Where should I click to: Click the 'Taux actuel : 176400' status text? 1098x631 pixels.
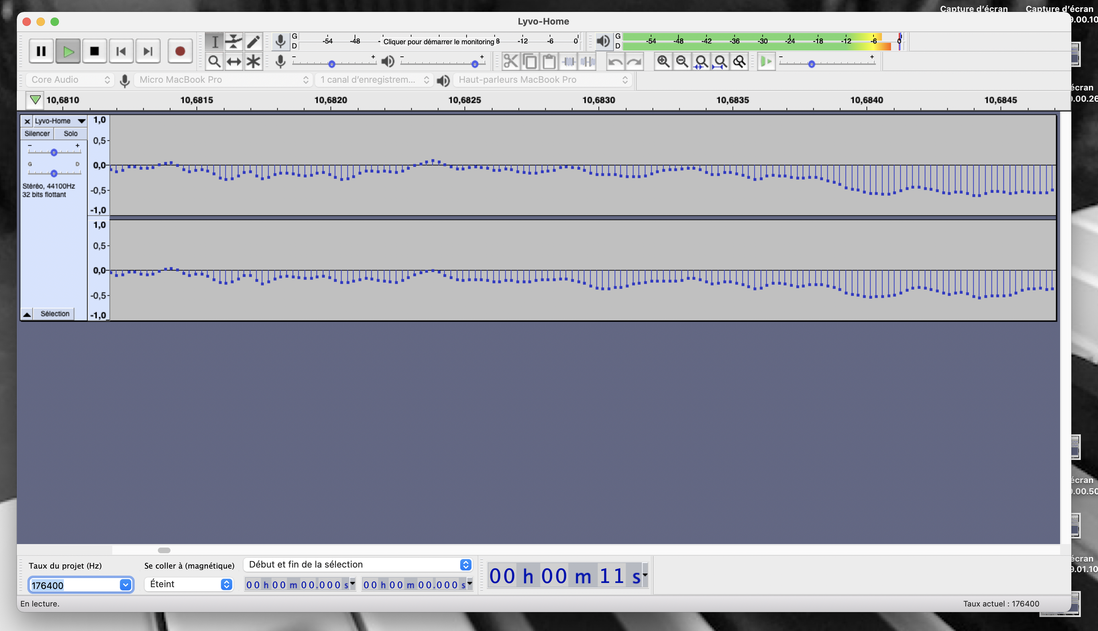[1001, 603]
